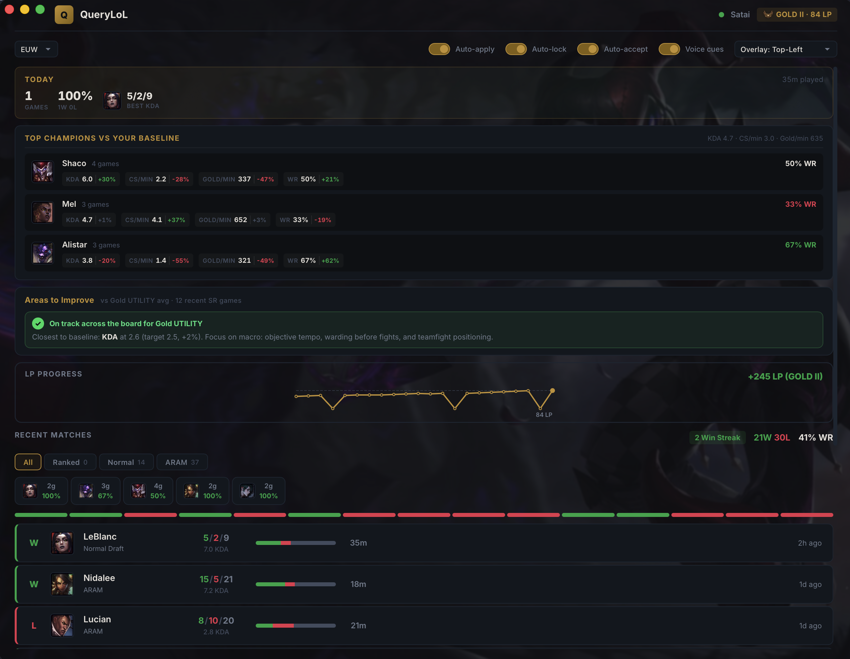Viewport: 850px width, 659px height.
Task: Click the Nidalee match KDA bar
Action: pos(295,584)
